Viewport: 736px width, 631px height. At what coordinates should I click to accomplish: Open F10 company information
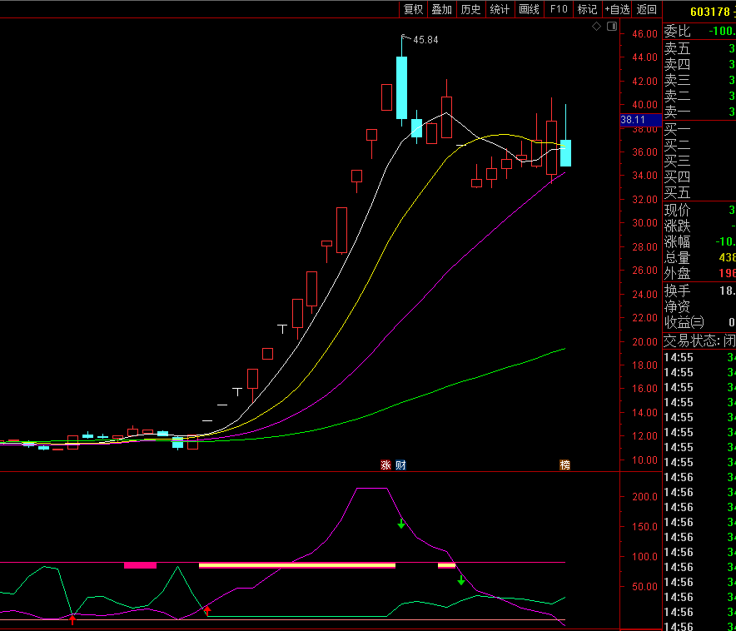pos(559,9)
